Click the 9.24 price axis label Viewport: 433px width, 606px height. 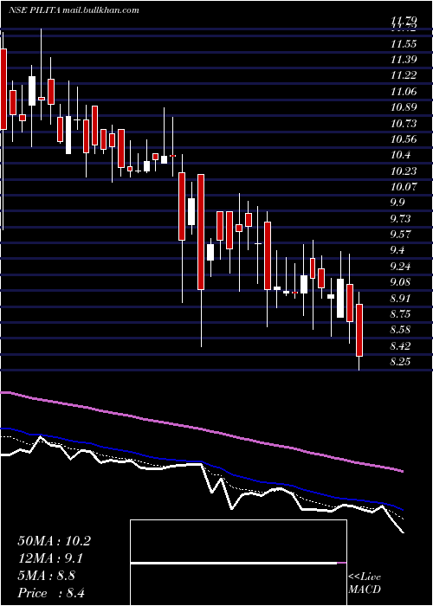[400, 267]
